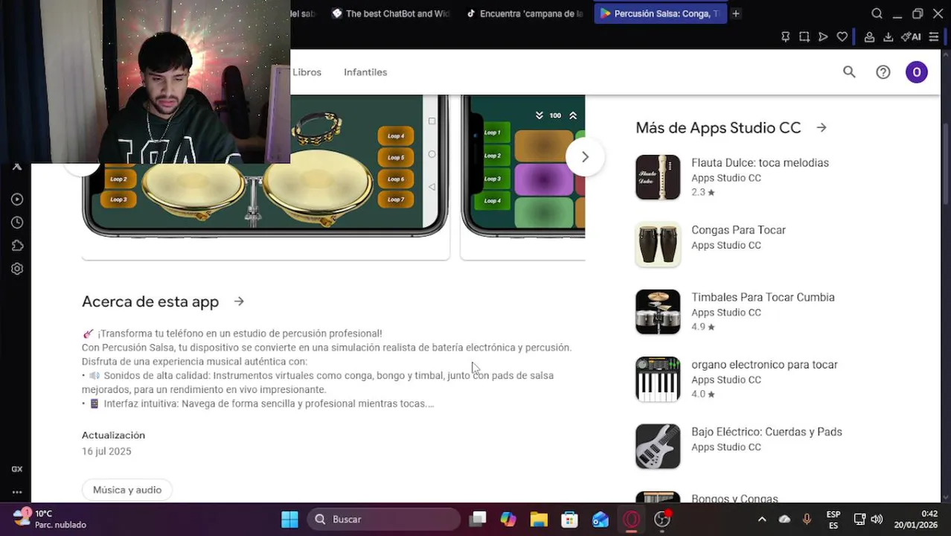951x536 pixels.
Task: Open the Bajo Eléctrico: Cuerdas y Pads link
Action: coord(766,432)
